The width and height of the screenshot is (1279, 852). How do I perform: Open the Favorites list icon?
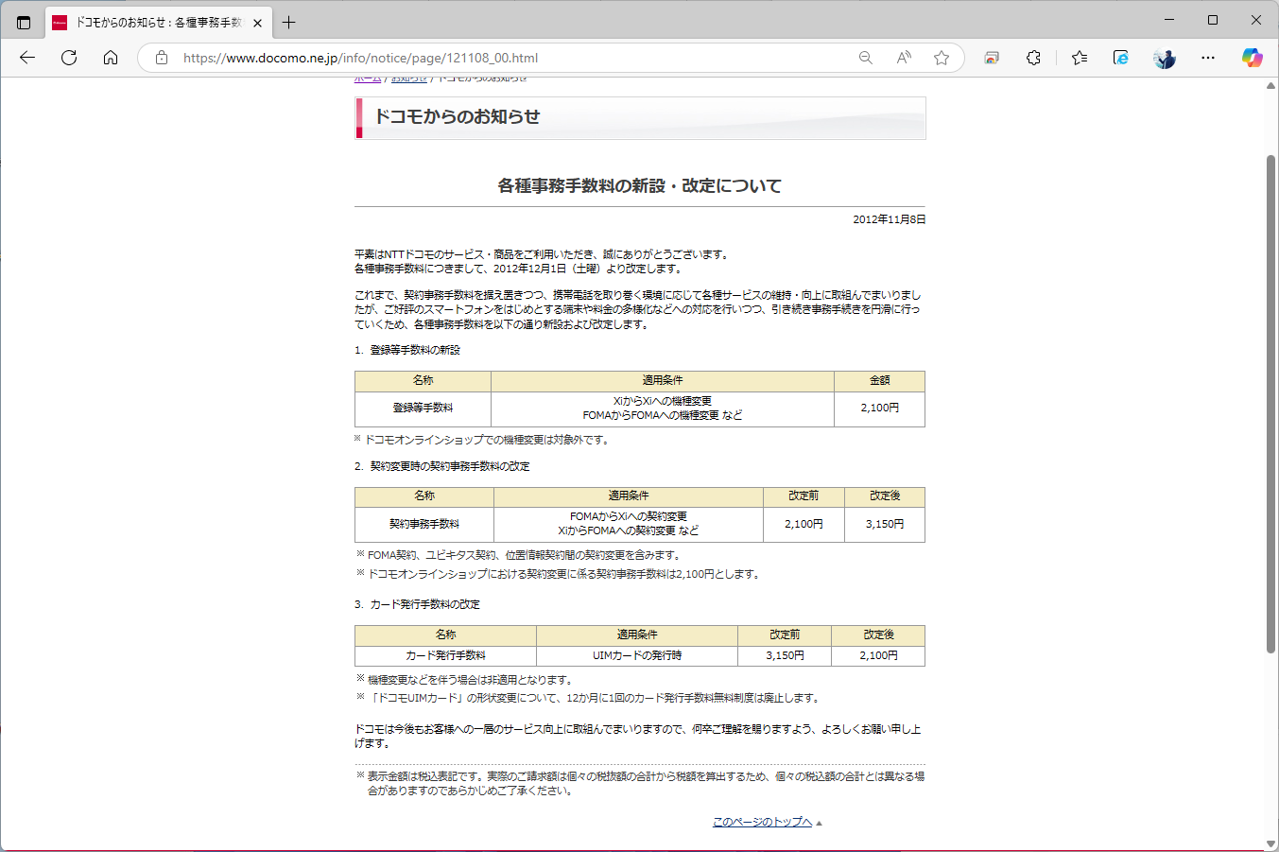pos(1079,58)
